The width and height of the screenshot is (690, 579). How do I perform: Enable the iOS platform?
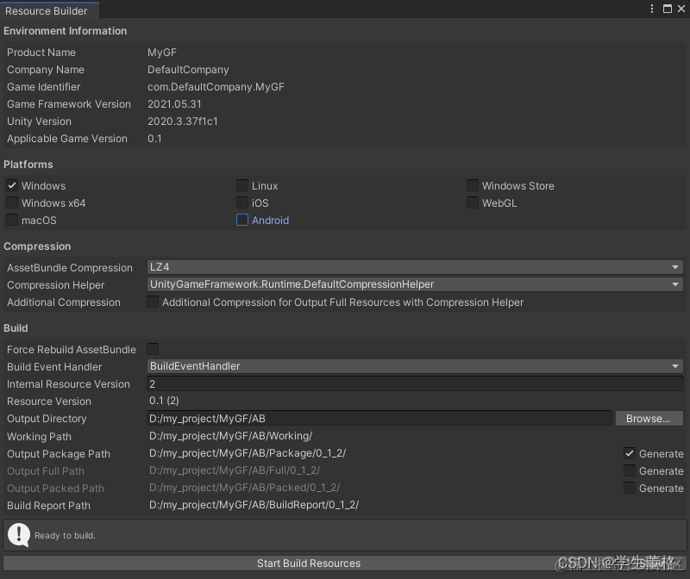[242, 202]
